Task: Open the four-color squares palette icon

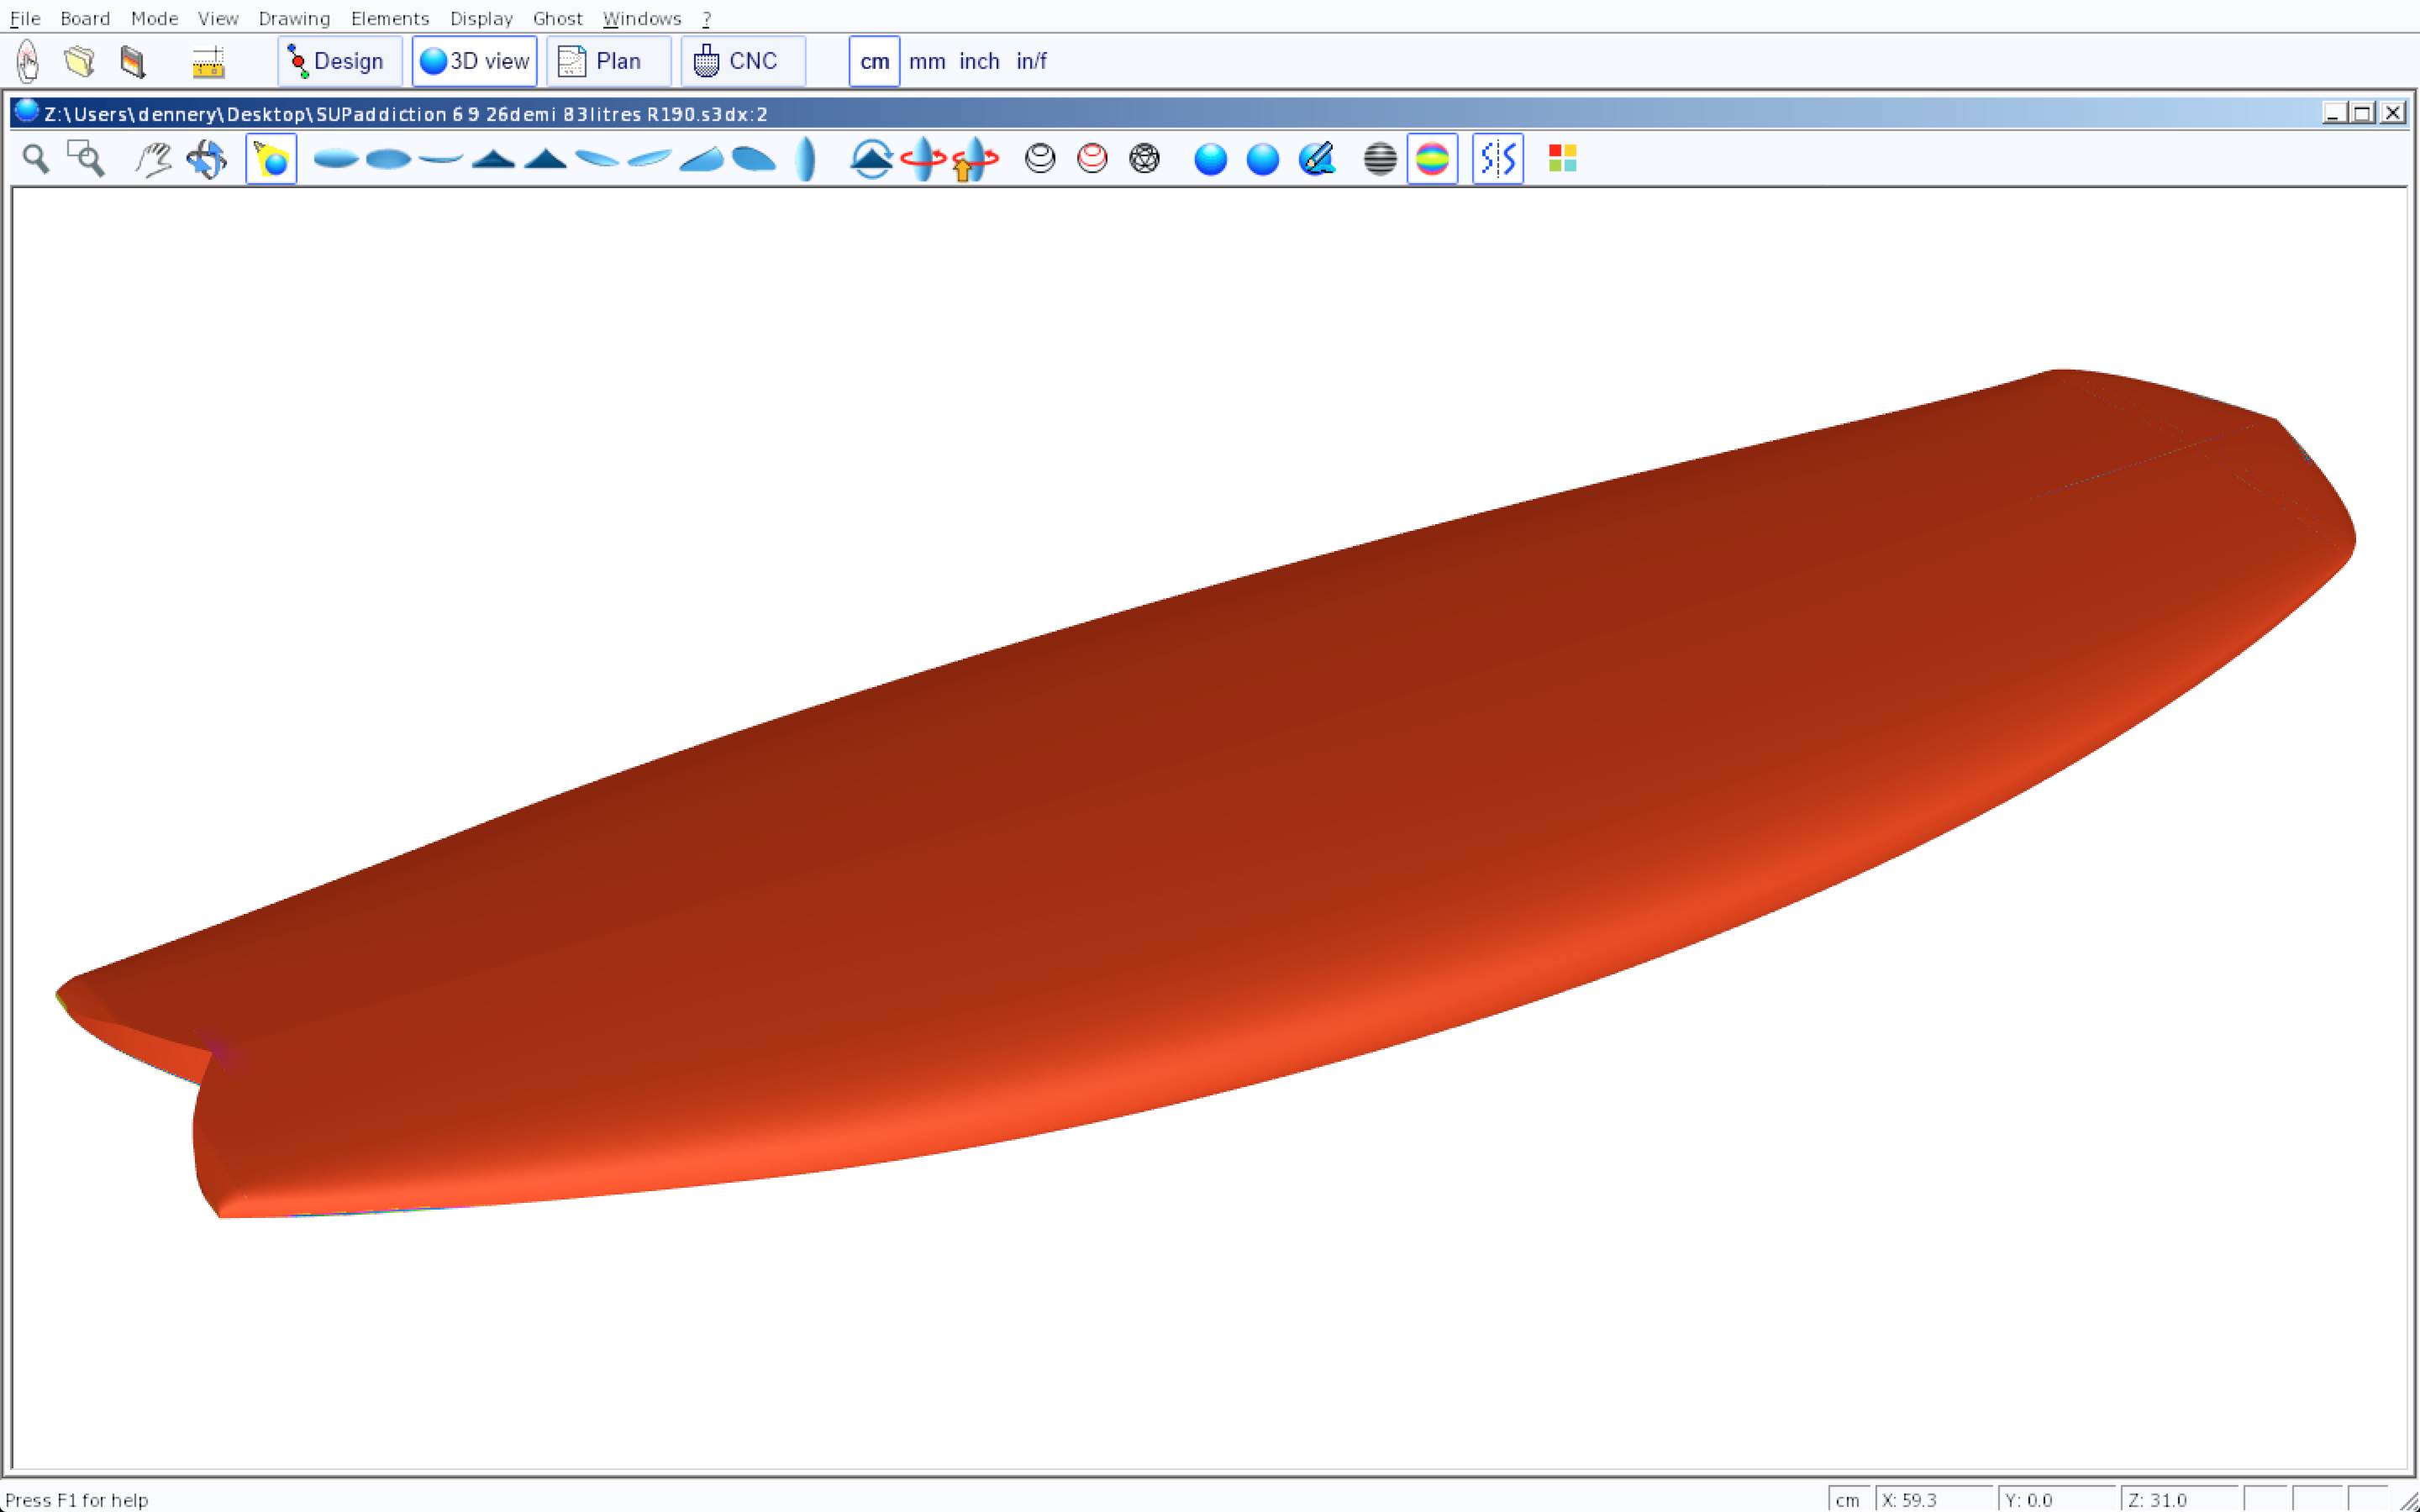Action: 1562,159
